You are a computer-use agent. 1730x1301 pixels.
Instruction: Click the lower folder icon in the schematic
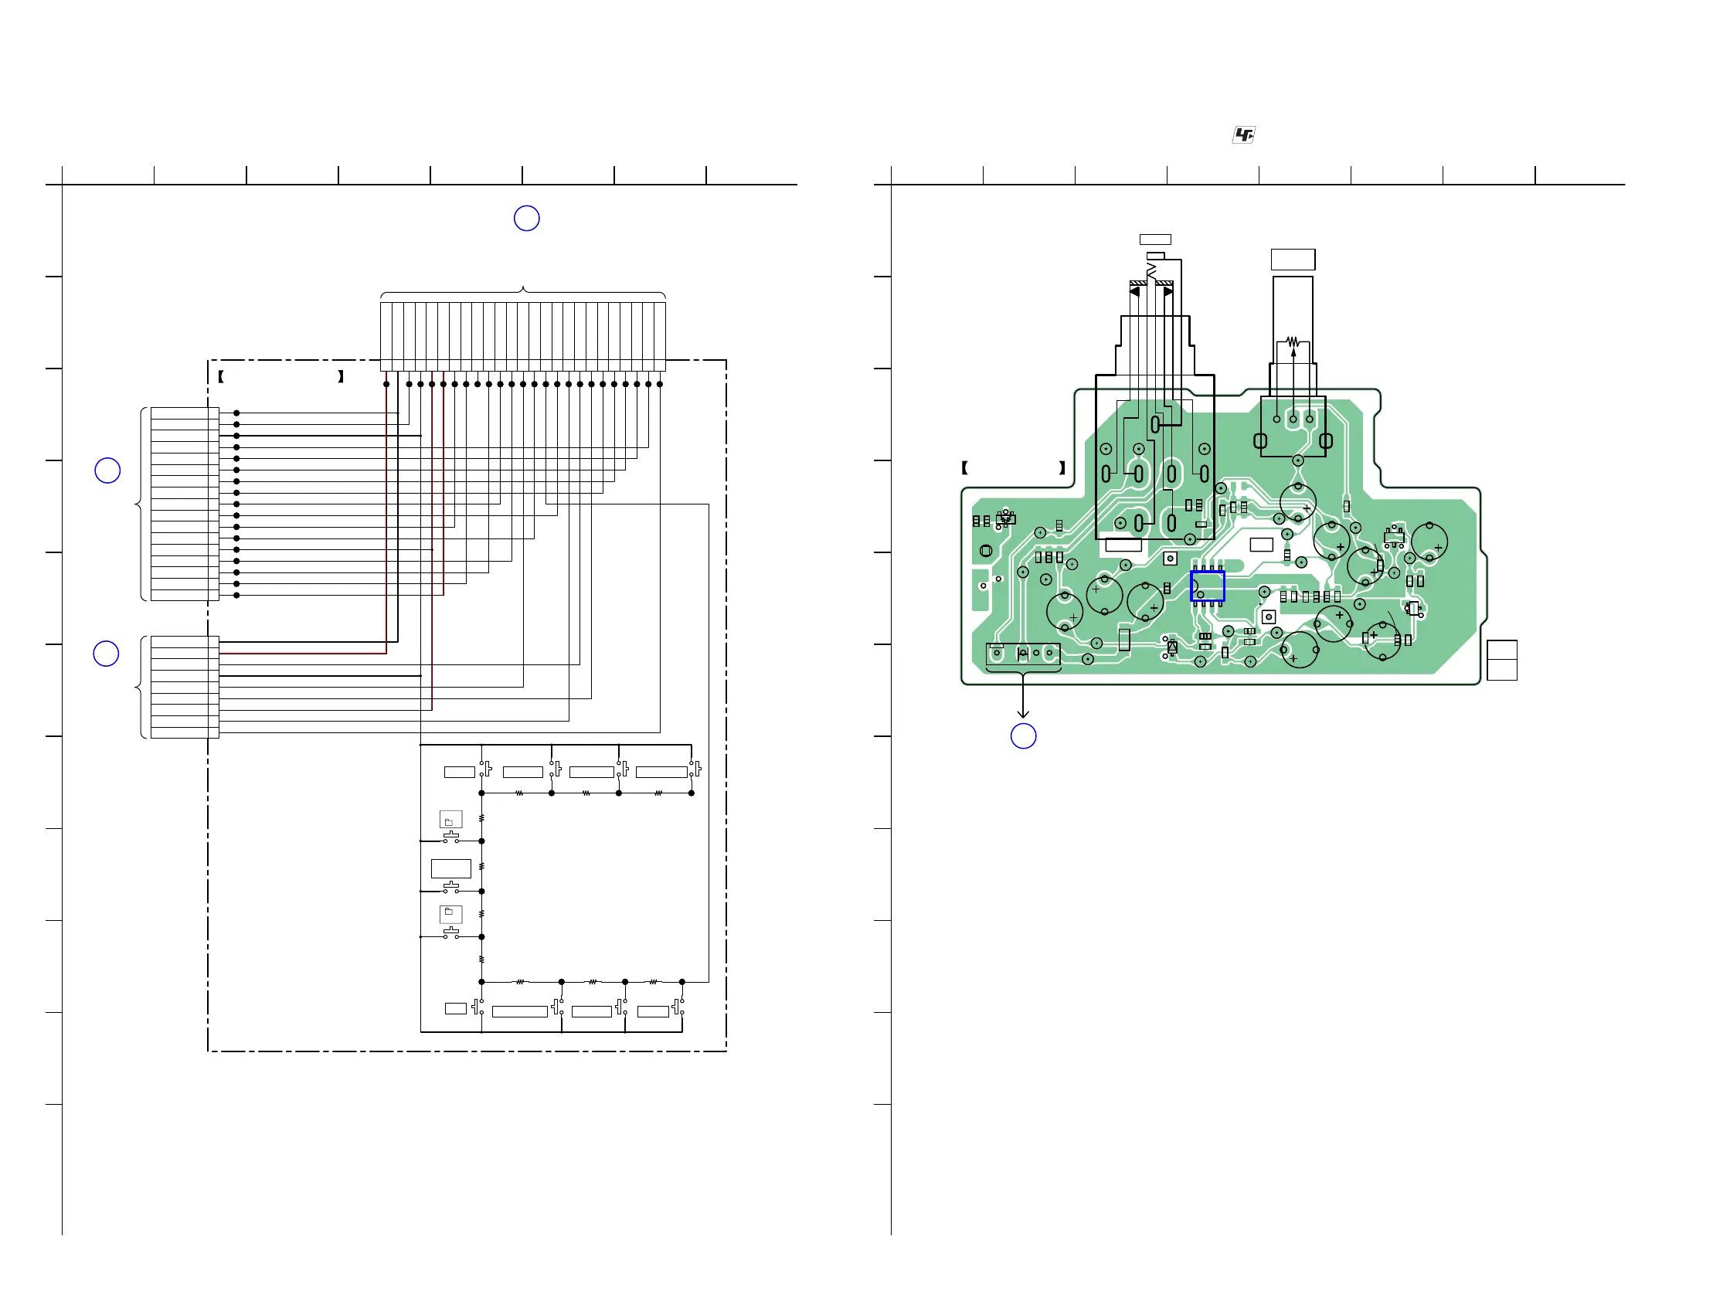click(x=450, y=913)
